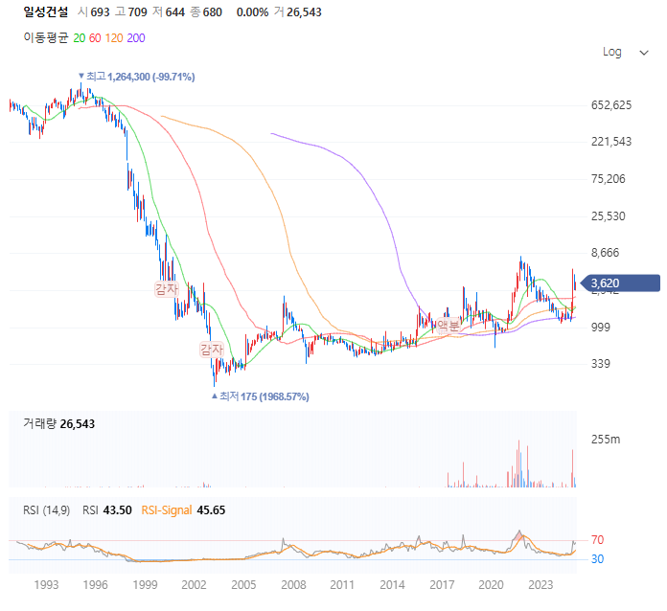Click the 최고 1,264,300 high marker
This screenshot has width=667, height=611.
(136, 77)
